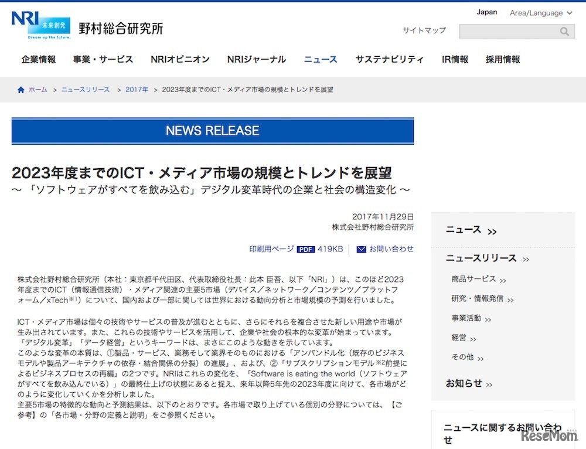Open the 採用情報 menu
586x449 pixels.
click(x=503, y=59)
